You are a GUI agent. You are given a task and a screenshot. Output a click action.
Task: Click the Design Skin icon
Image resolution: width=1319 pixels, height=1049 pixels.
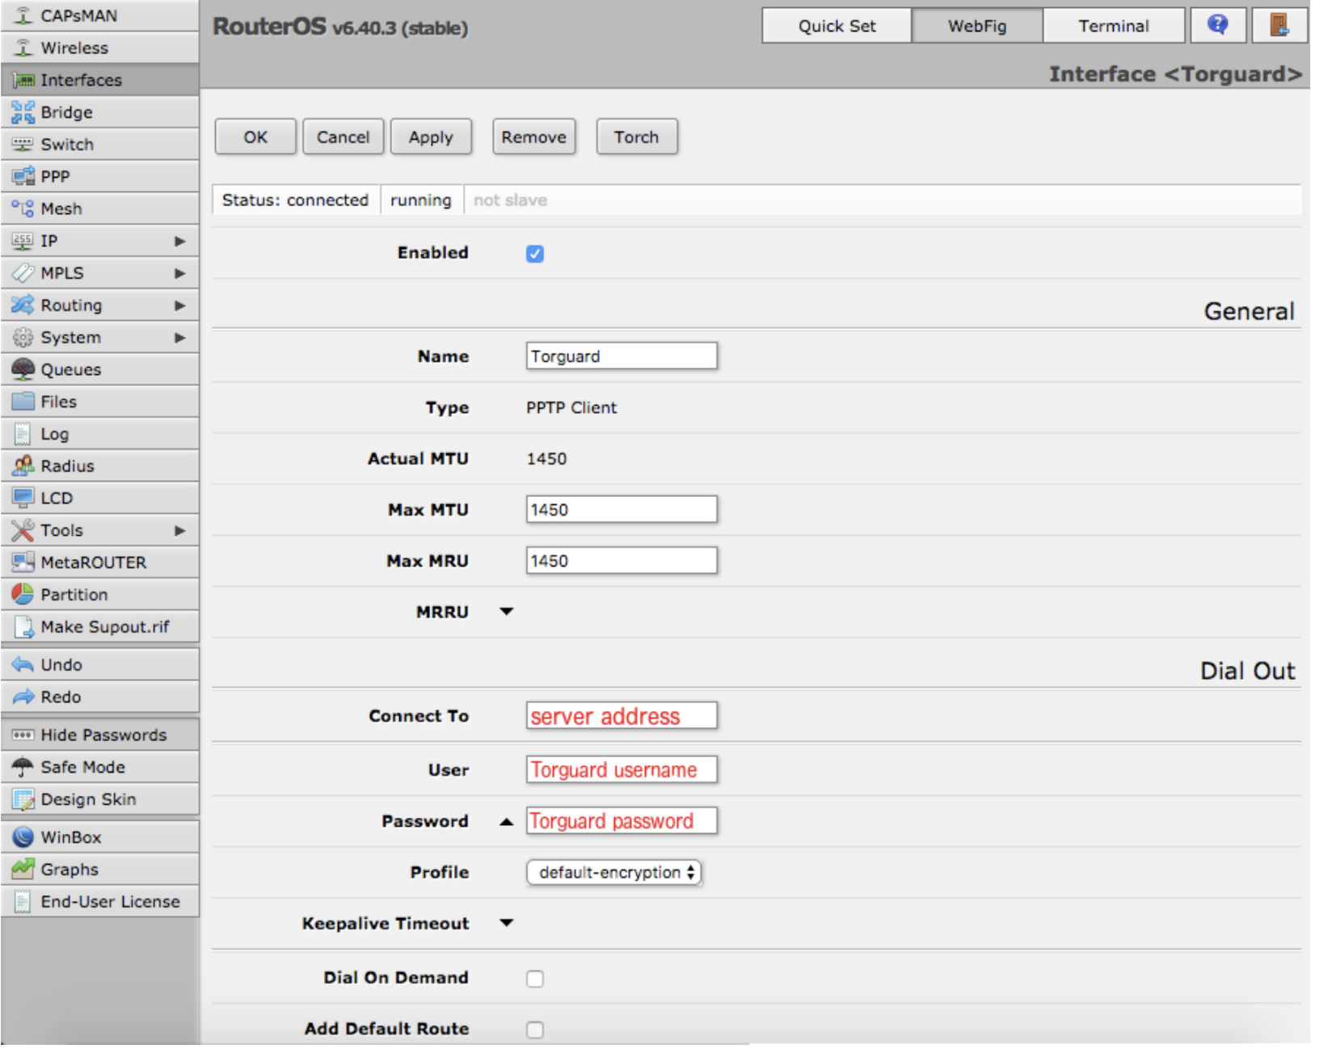[x=23, y=799]
